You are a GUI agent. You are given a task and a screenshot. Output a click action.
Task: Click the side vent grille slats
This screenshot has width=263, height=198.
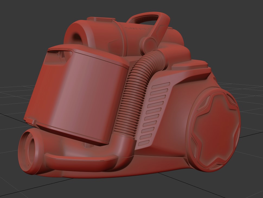(154, 113)
